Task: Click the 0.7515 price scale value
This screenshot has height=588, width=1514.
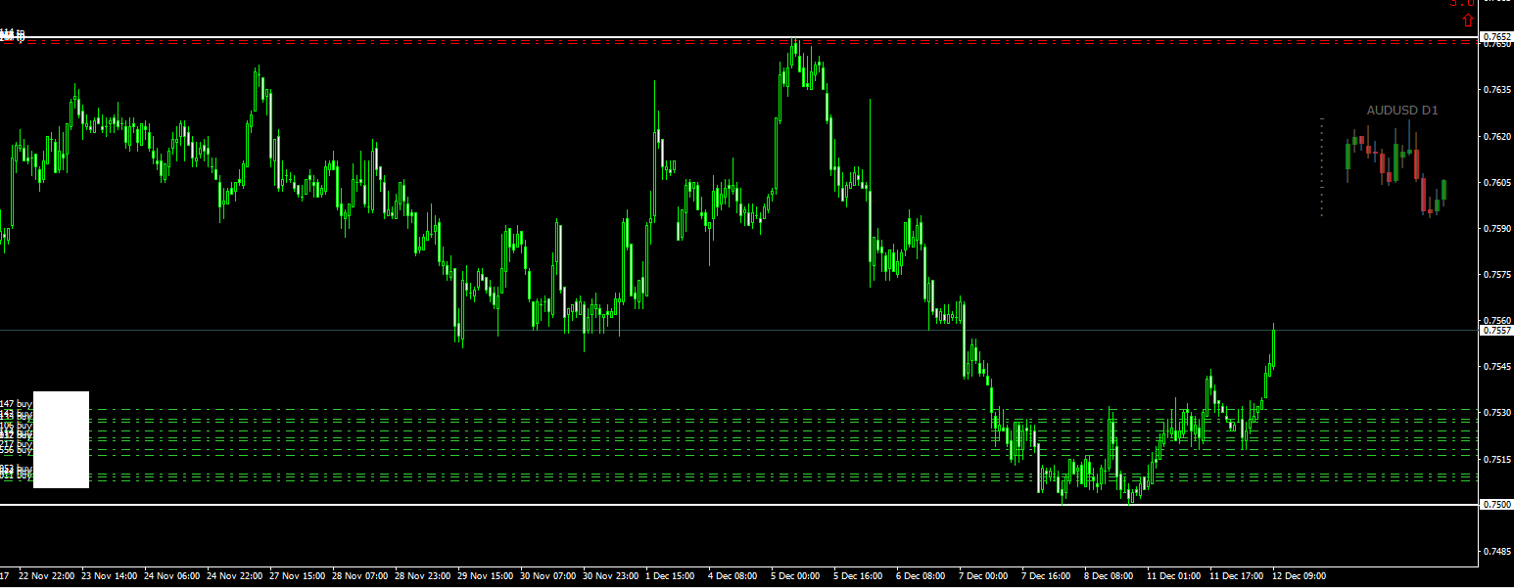Action: (1496, 459)
